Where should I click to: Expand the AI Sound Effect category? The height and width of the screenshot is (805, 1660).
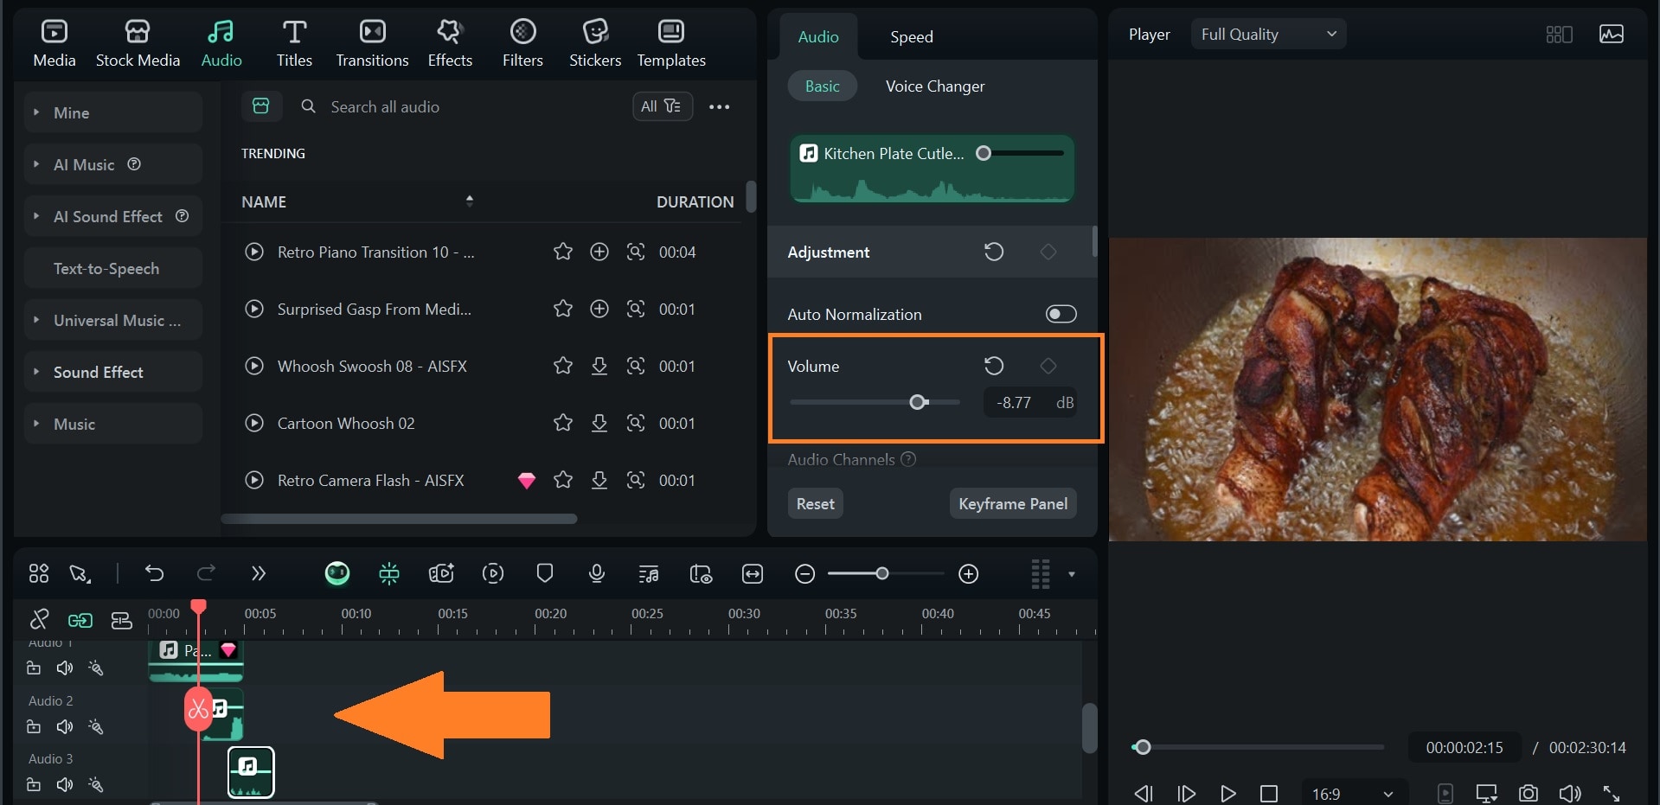[x=113, y=216]
